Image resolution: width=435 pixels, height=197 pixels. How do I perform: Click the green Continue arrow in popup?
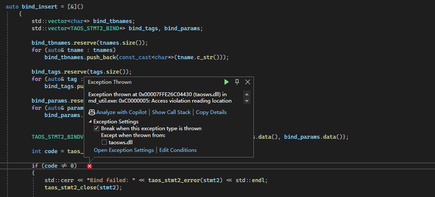(227, 82)
